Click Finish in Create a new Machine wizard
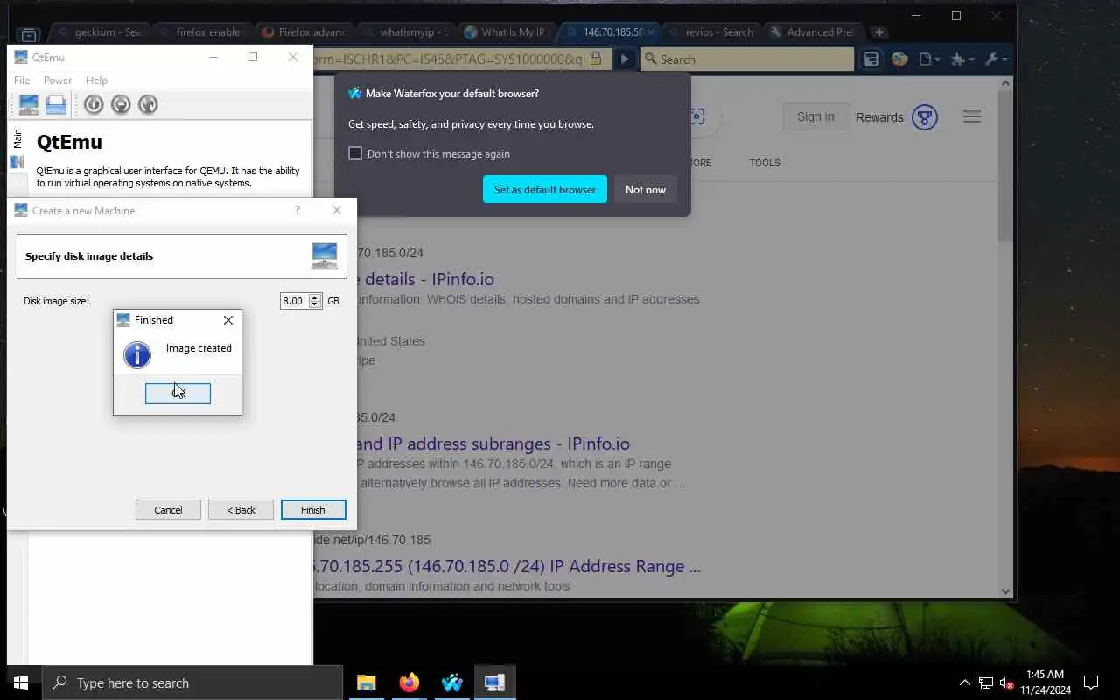 (x=313, y=510)
